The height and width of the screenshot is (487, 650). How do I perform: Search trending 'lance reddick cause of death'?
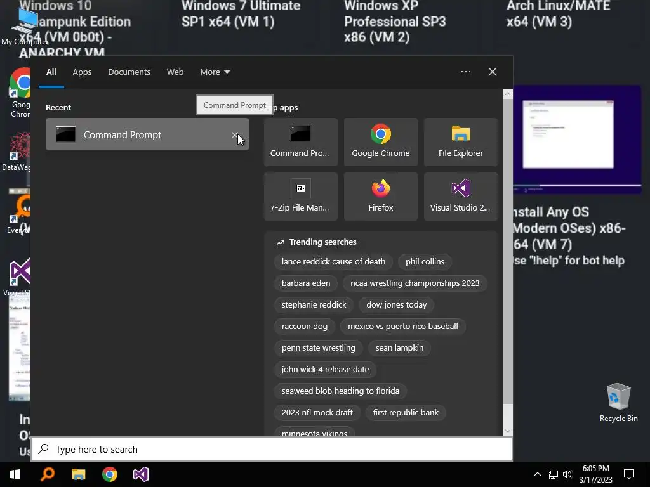[x=333, y=261]
